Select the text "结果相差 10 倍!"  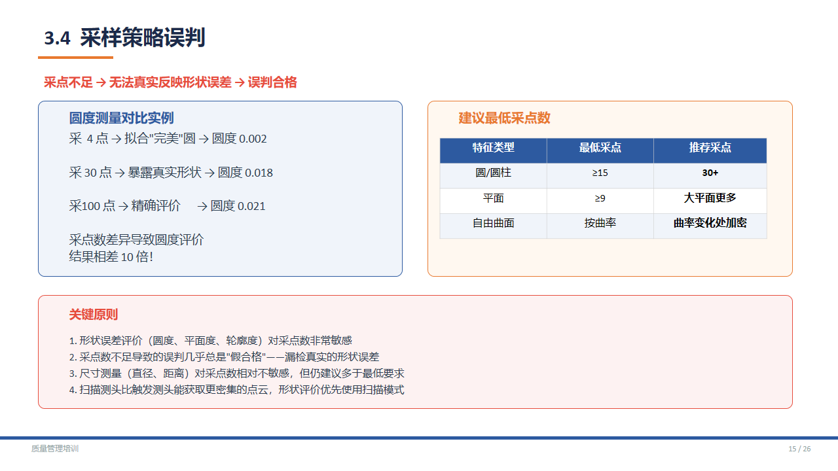[x=111, y=256]
